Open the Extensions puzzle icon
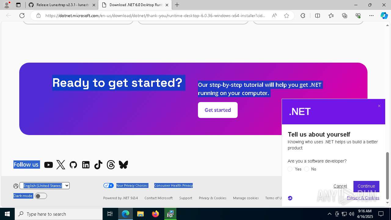 303,16
